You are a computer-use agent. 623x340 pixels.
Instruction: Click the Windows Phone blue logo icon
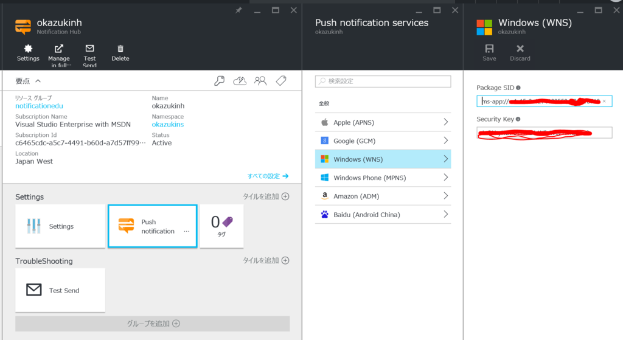325,178
